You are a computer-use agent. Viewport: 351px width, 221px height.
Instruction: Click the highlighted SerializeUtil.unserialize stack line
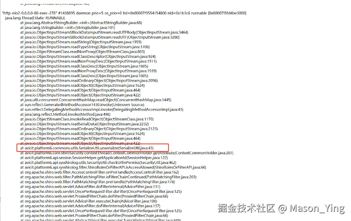pos(87,148)
